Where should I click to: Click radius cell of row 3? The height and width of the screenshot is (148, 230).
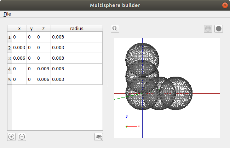pos(77,58)
